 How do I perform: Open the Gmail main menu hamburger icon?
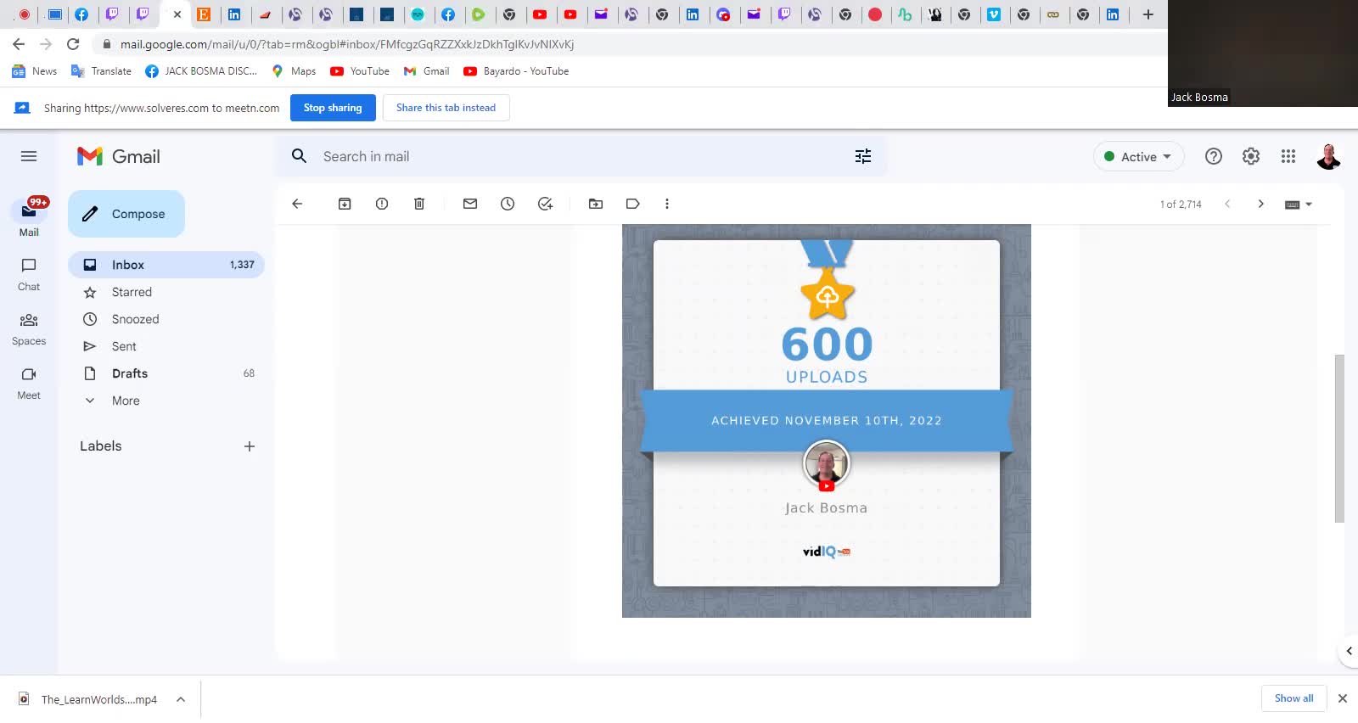point(29,156)
